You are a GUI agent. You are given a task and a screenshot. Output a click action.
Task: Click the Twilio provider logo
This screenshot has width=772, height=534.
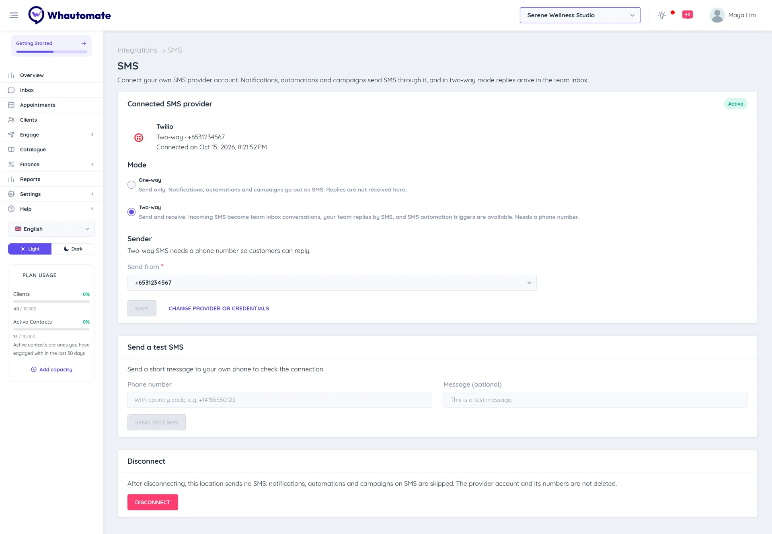[x=139, y=138]
